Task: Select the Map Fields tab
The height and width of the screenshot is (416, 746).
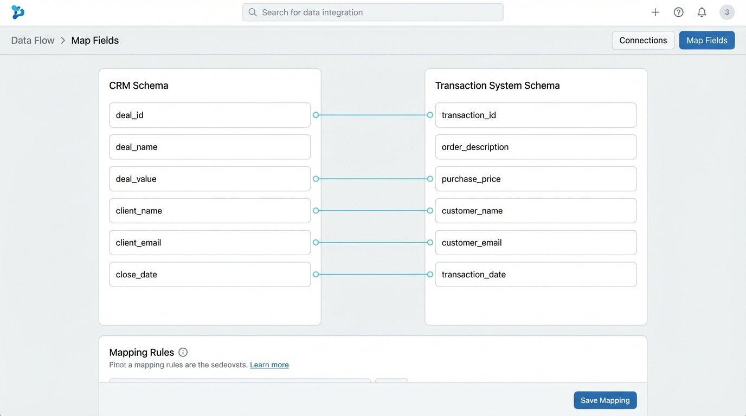Action: point(706,40)
